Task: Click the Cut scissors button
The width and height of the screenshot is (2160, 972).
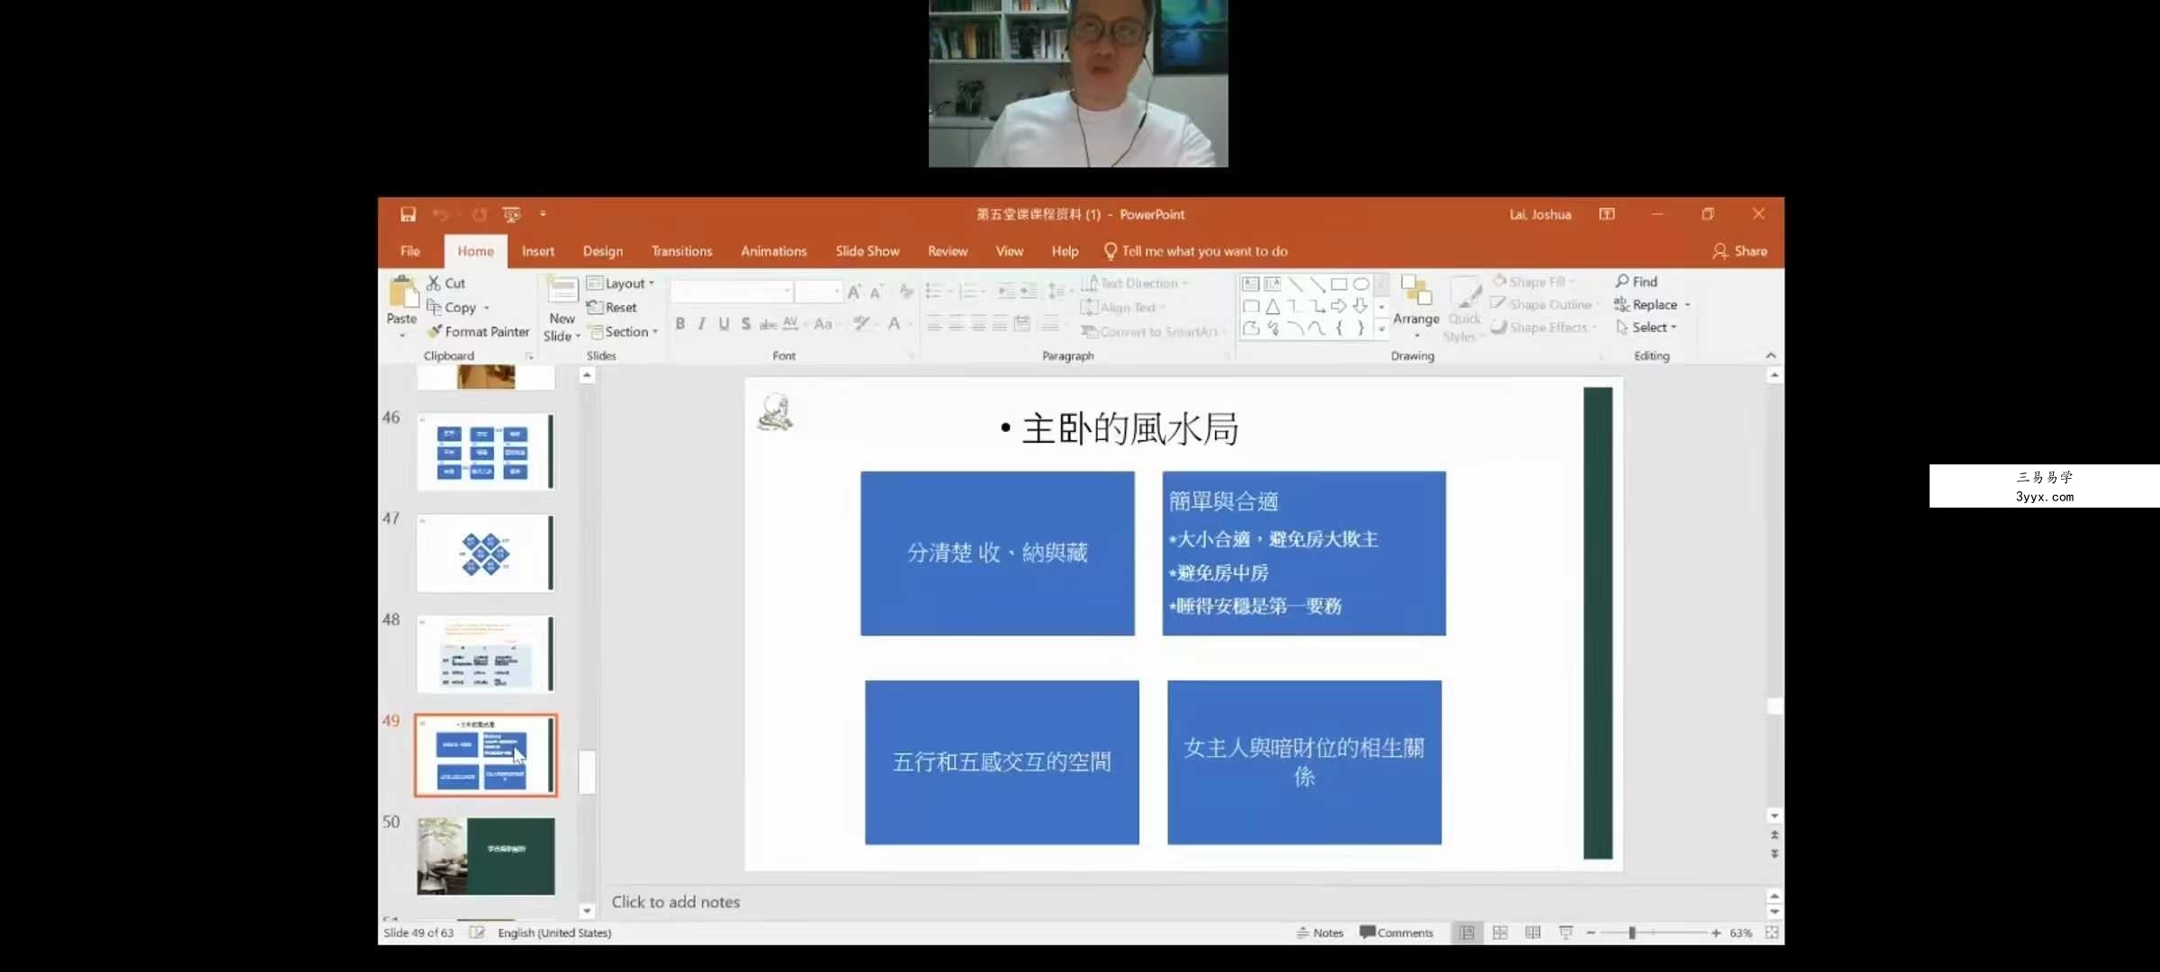Action: [x=446, y=283]
